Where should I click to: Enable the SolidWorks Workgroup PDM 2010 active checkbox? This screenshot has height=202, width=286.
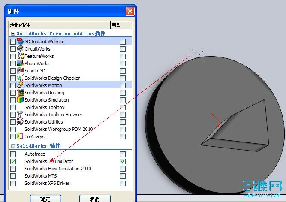pos(13,129)
